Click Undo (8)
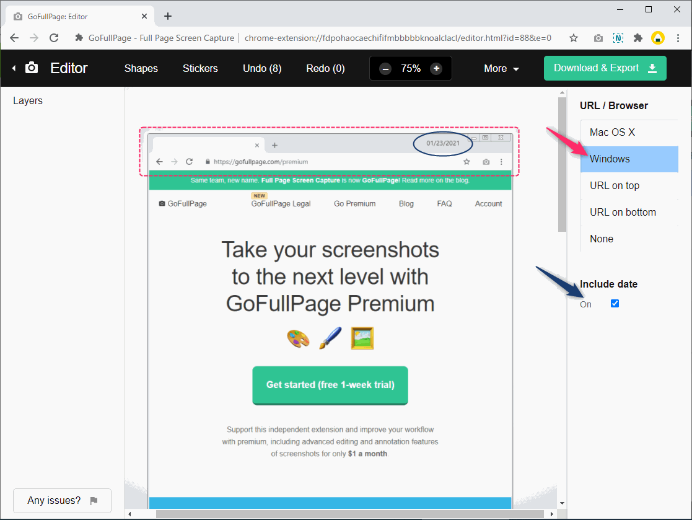Image resolution: width=692 pixels, height=520 pixels. coord(262,68)
